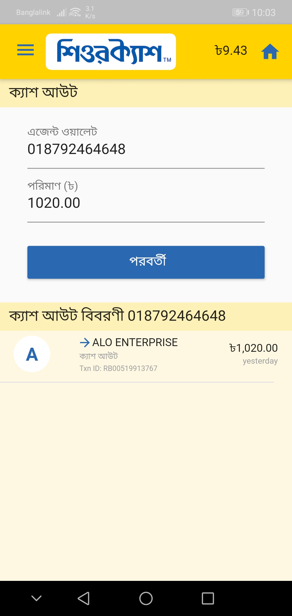Tap the 'yesterday' date label
Image resolution: width=292 pixels, height=616 pixels.
click(260, 361)
